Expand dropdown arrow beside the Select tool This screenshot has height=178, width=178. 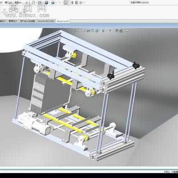(69, 3)
